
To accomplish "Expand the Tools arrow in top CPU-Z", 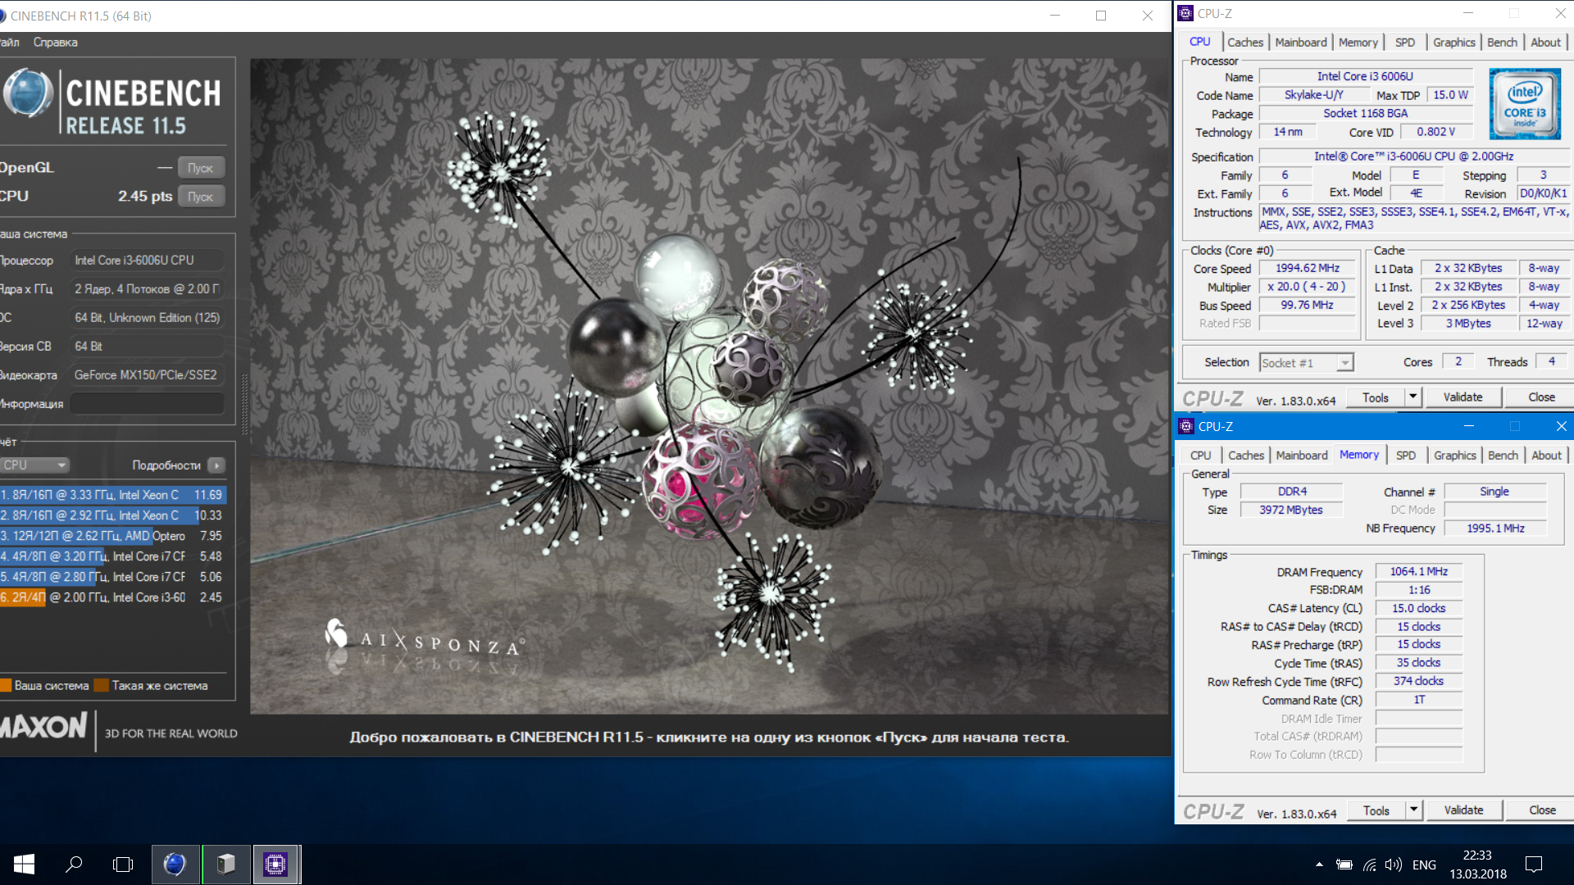I will pos(1413,397).
